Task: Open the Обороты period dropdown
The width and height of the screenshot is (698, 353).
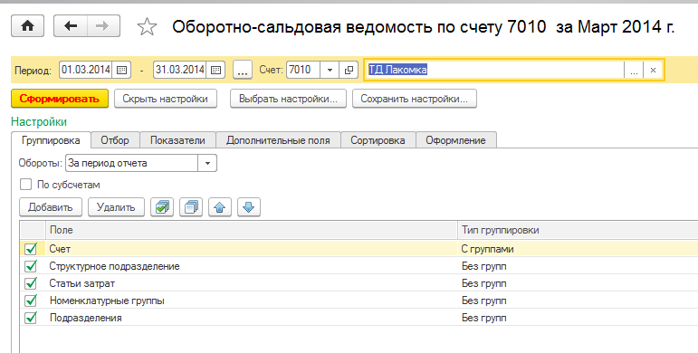Action: pos(207,163)
